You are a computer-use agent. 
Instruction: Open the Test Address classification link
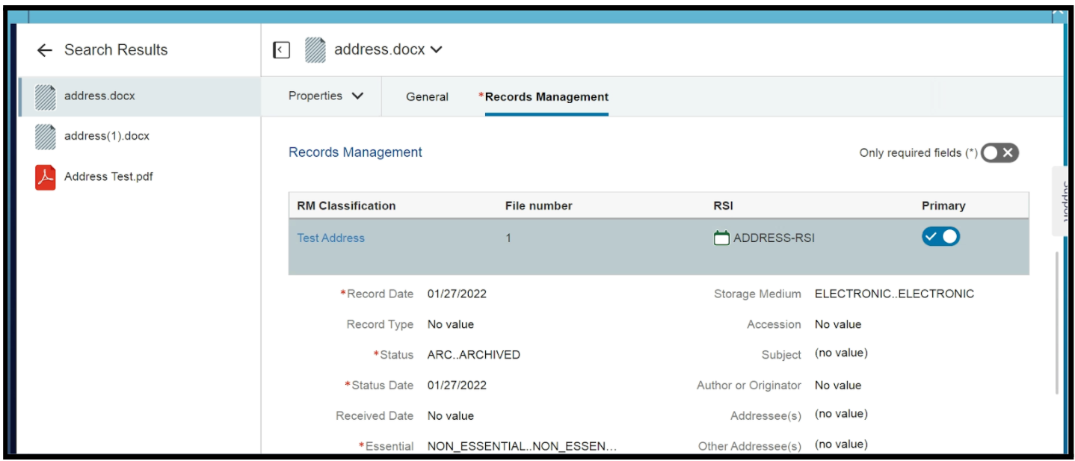tap(331, 238)
